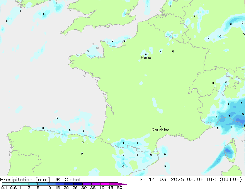Select the 30 to 35 mm legend swatch

[87, 184]
